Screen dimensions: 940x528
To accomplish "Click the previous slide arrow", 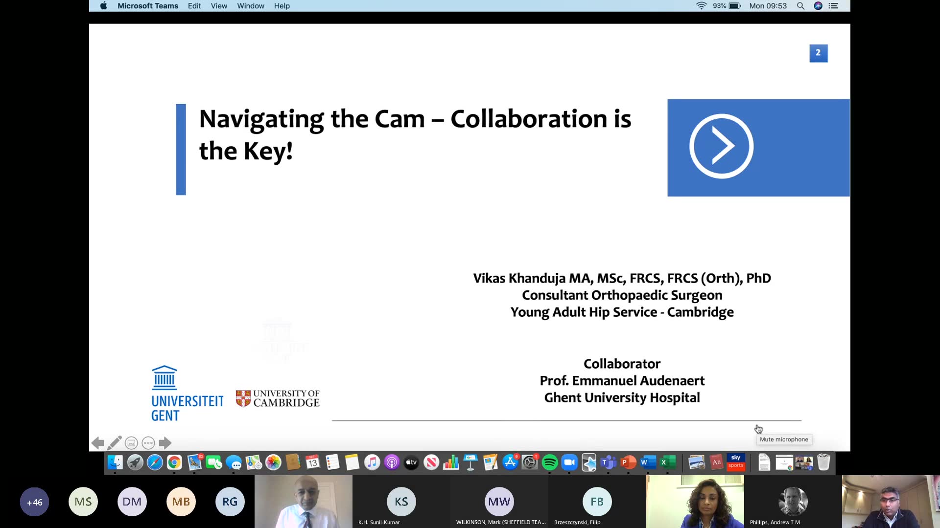I will tap(97, 443).
